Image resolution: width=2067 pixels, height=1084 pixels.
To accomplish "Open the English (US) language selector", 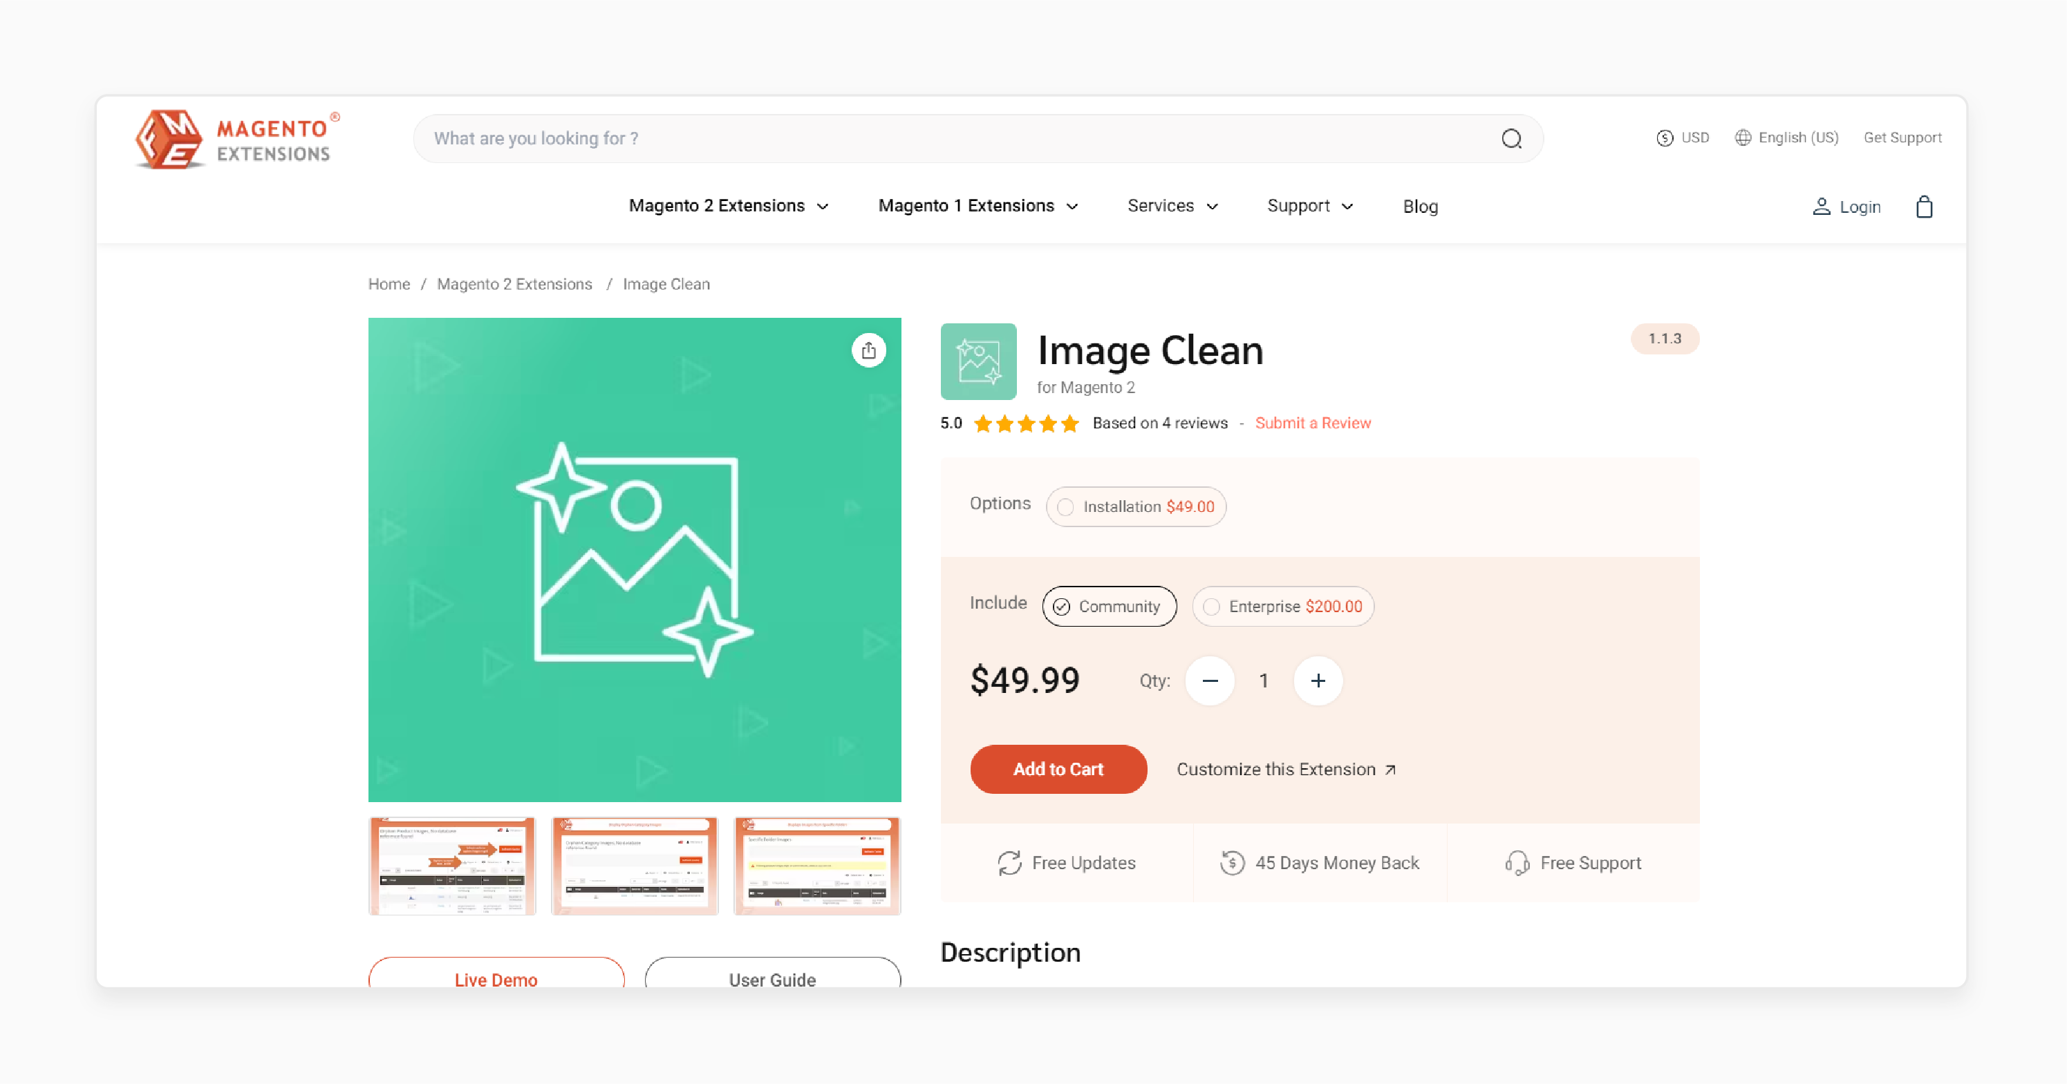I will coord(1786,138).
